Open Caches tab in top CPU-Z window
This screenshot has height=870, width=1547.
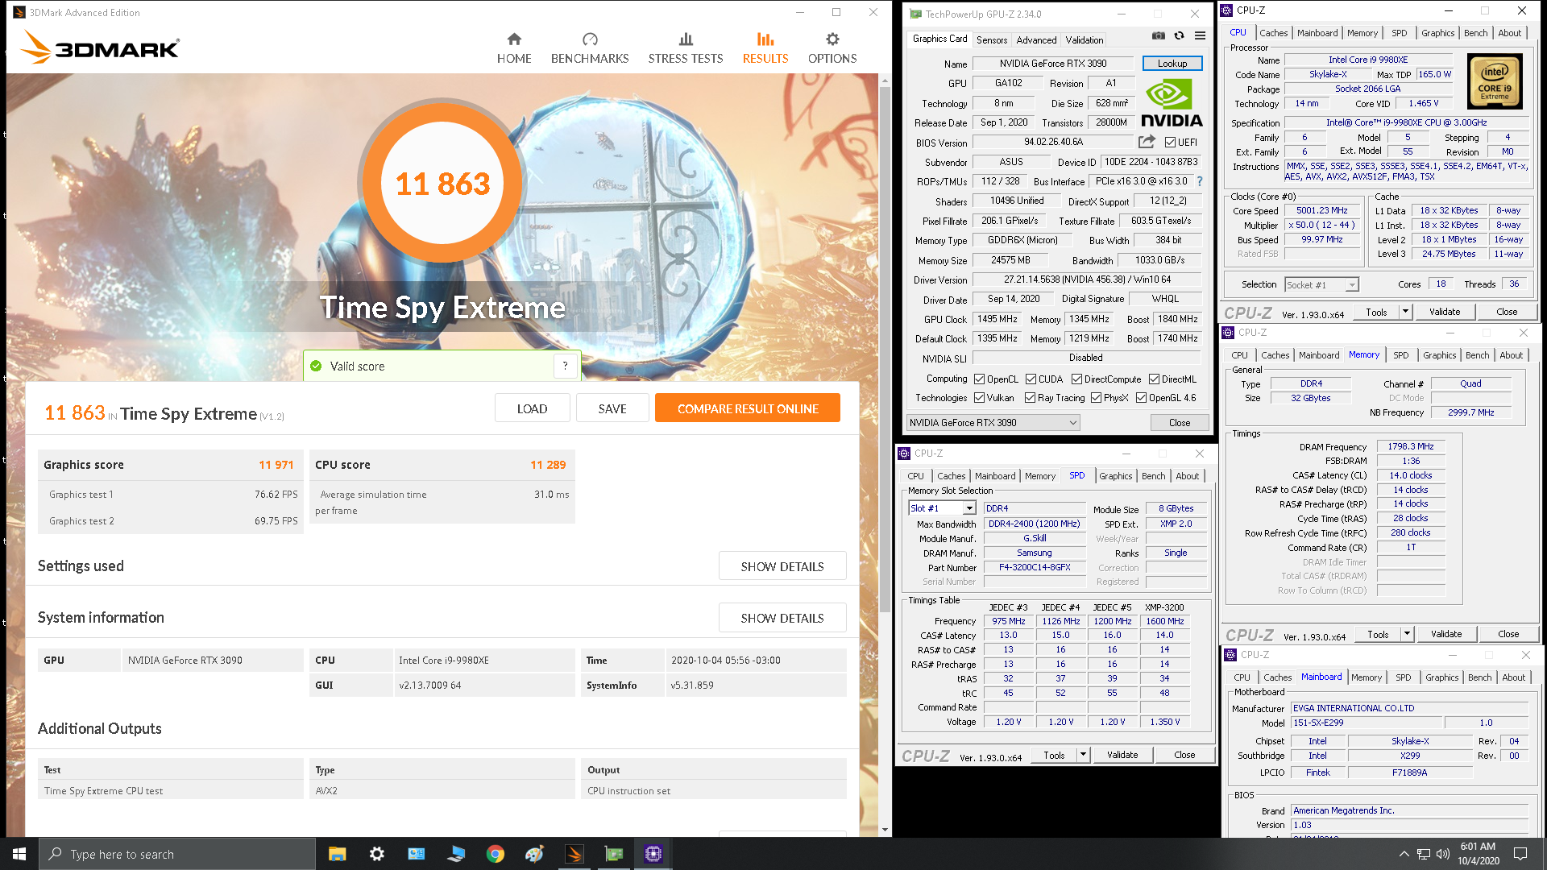pos(1273,33)
